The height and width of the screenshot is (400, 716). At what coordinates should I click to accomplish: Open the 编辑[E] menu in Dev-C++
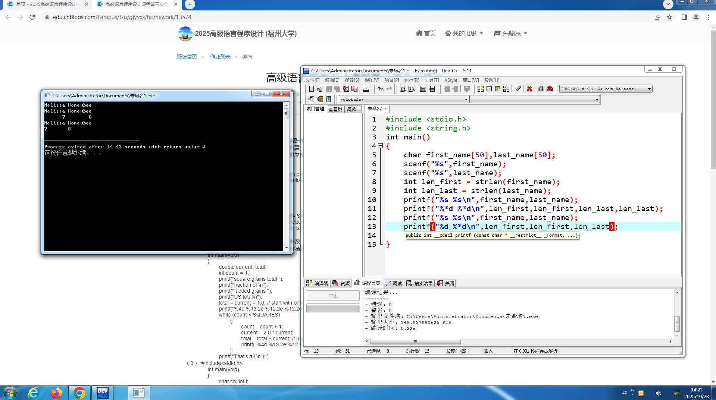click(332, 80)
